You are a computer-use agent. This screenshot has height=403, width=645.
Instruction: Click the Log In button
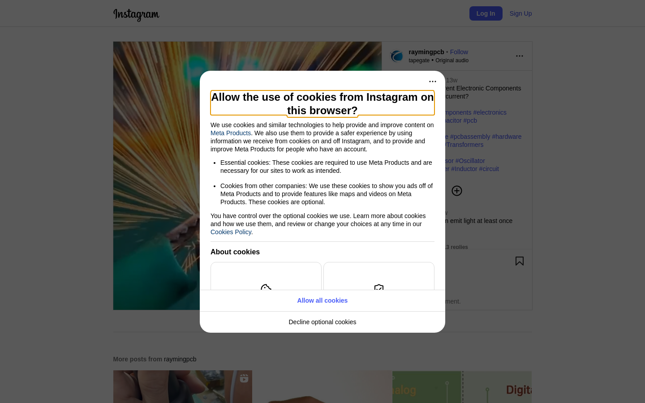click(x=486, y=13)
